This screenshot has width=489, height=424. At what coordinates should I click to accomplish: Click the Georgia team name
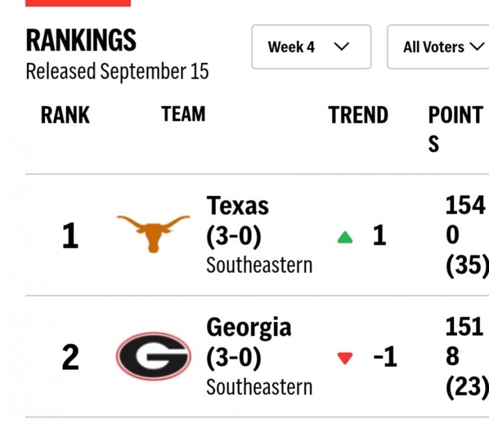[249, 327]
